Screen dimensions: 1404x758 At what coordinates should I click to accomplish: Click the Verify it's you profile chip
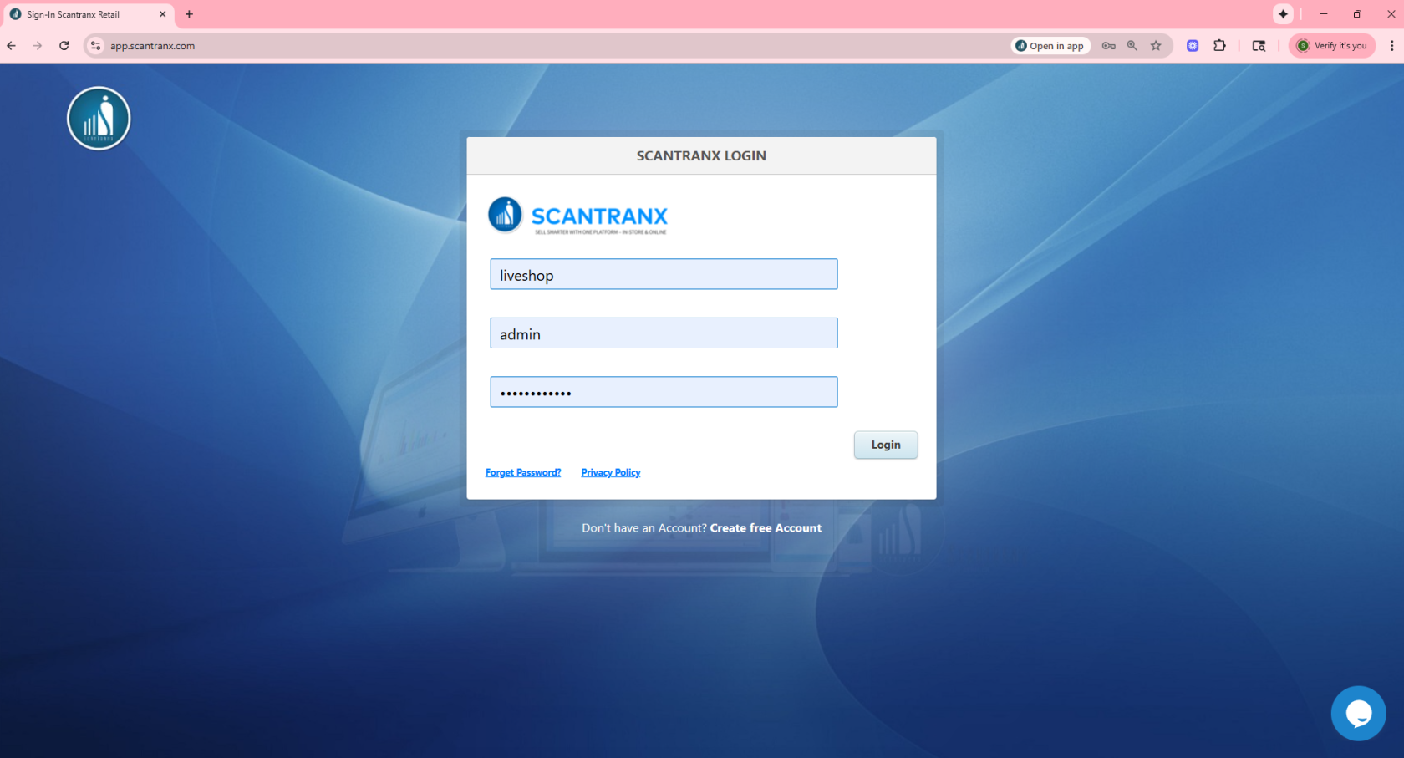[x=1332, y=46]
